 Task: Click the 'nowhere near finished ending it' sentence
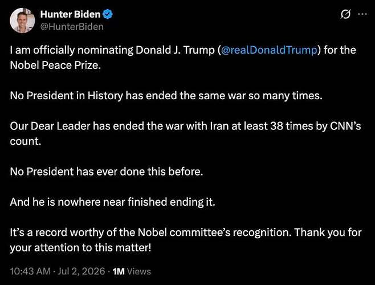tap(113, 202)
